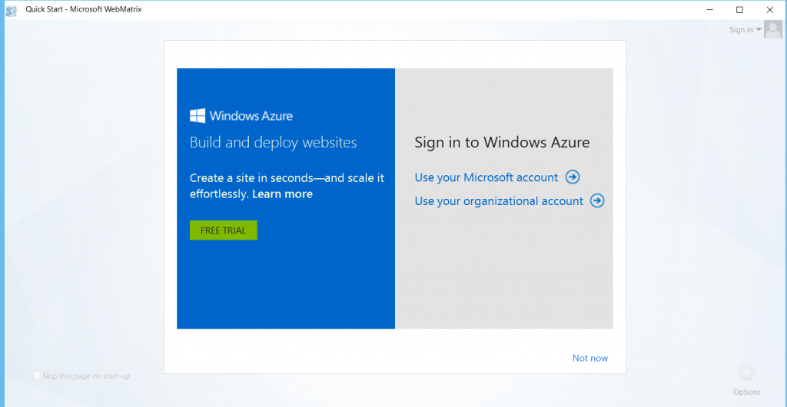The height and width of the screenshot is (407, 787).
Task: Dismiss dialog with Not now link
Action: tap(590, 358)
